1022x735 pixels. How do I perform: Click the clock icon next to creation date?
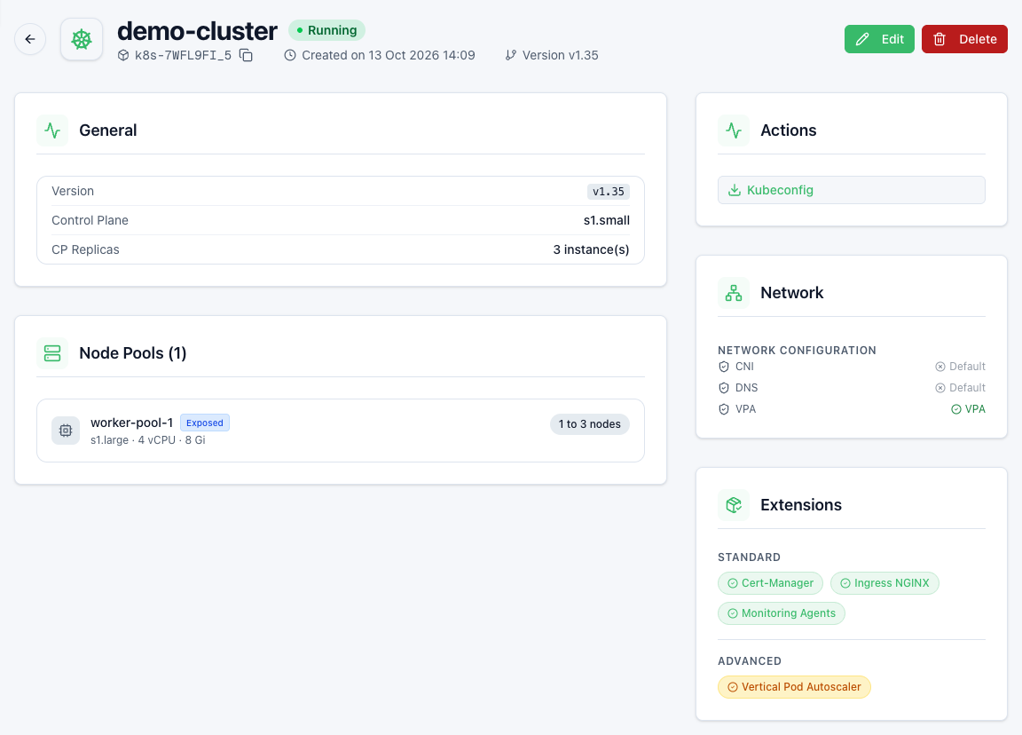(290, 55)
